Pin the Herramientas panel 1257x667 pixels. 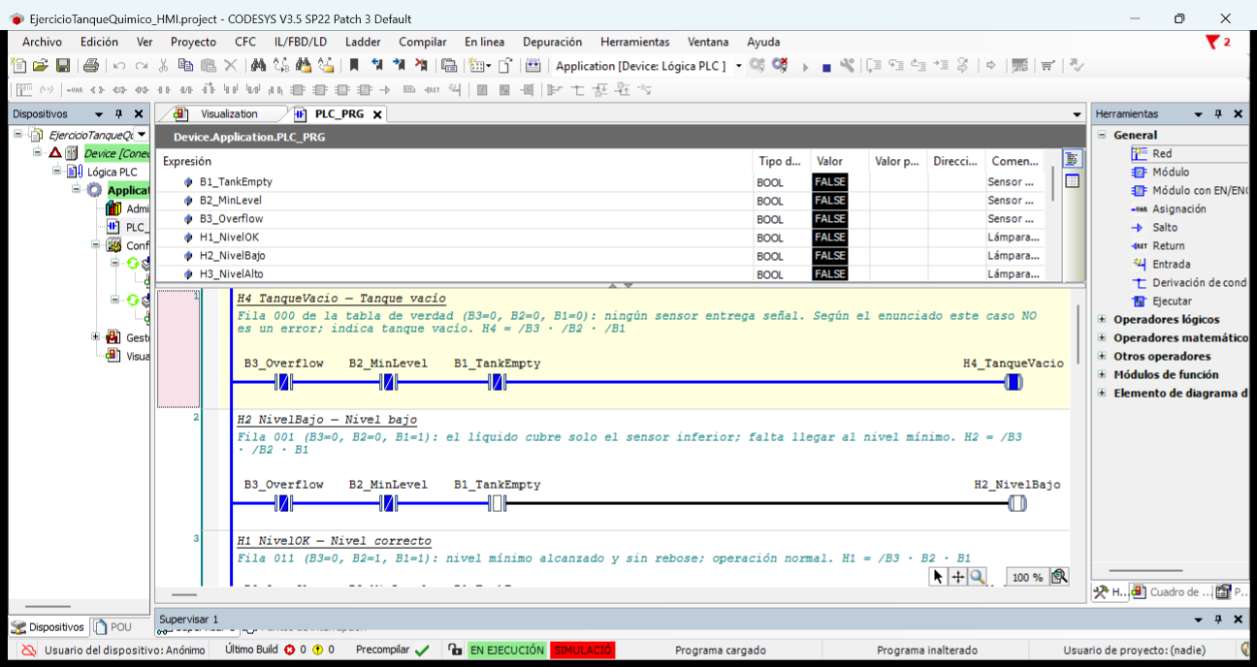[x=1219, y=113]
